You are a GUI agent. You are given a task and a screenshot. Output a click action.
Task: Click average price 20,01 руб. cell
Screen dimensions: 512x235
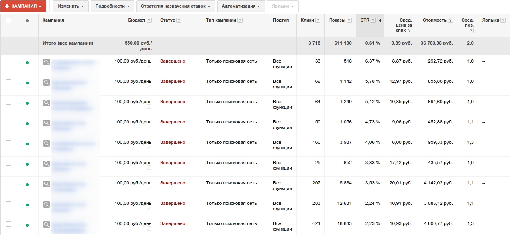[x=401, y=183]
